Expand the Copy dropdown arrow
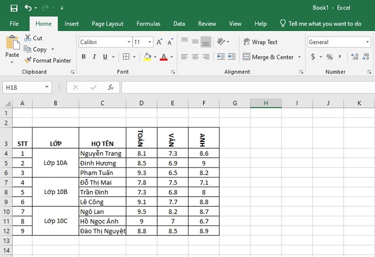 (52, 49)
